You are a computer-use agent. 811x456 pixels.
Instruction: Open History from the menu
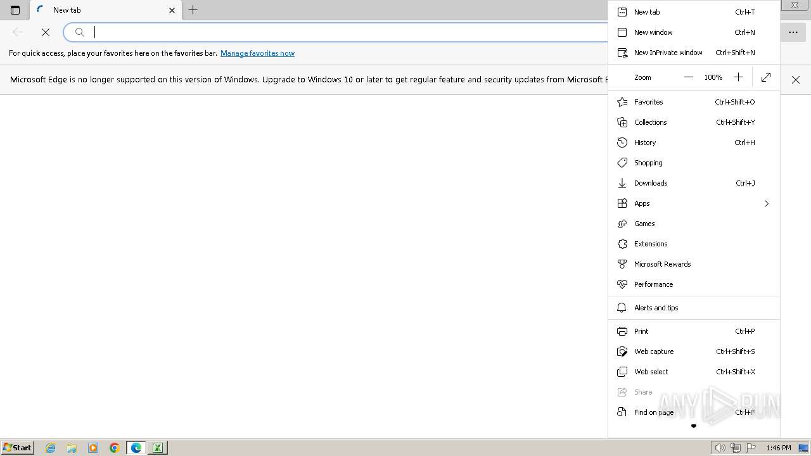click(694, 142)
